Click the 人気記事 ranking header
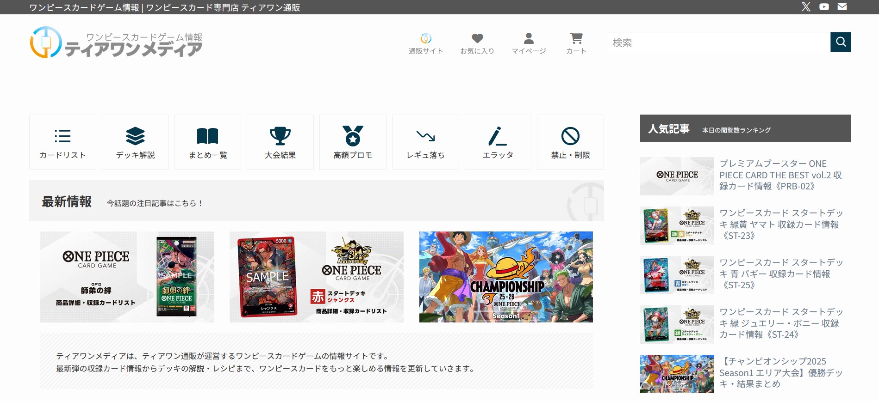The width and height of the screenshot is (879, 401). point(746,128)
